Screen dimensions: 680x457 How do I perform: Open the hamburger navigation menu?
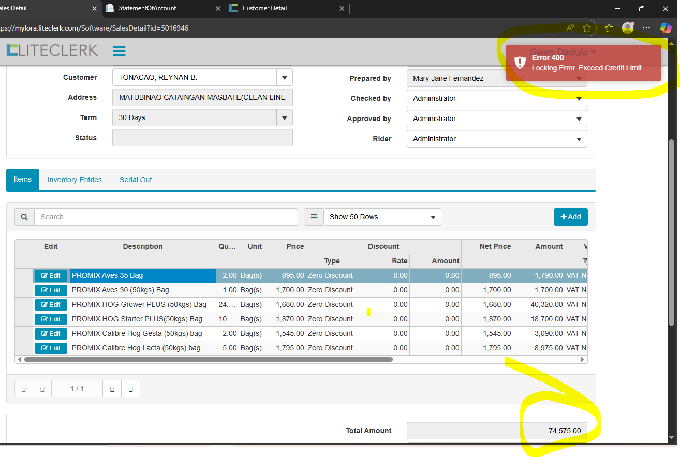click(119, 51)
